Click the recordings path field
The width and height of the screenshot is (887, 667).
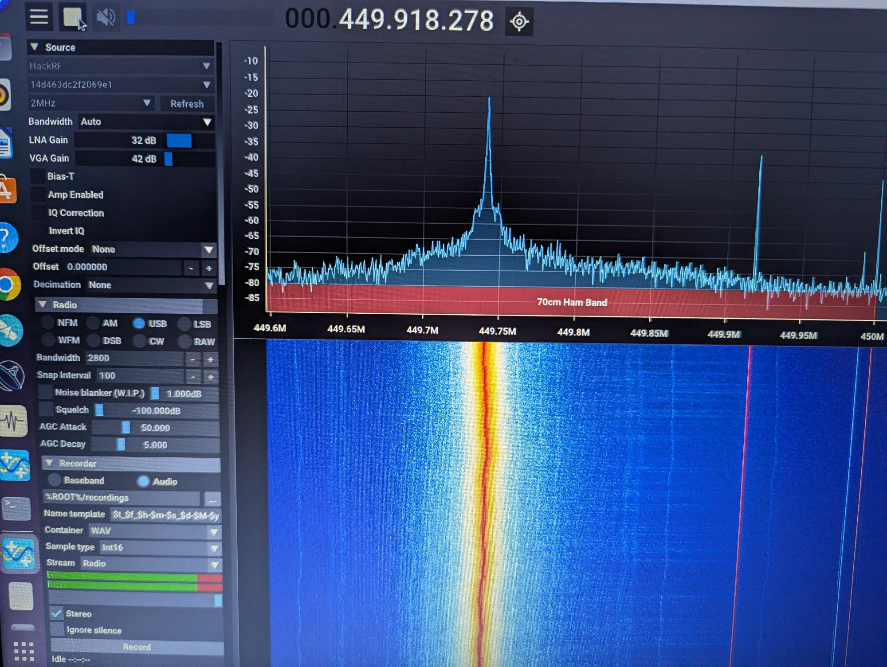(x=122, y=498)
